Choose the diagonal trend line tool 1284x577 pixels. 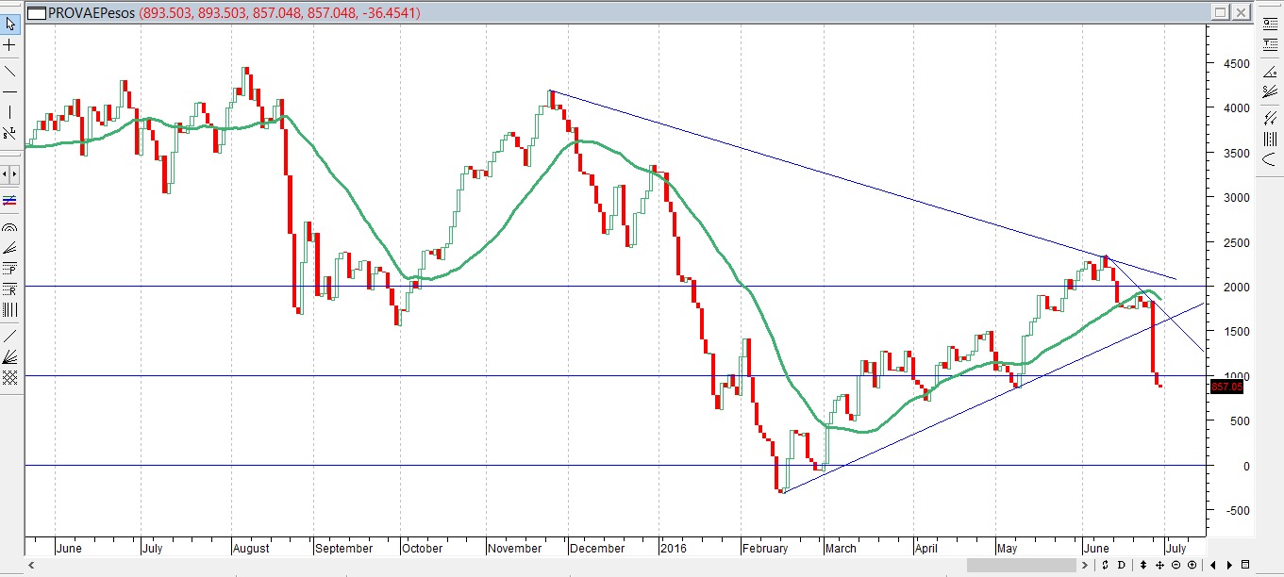10,71
